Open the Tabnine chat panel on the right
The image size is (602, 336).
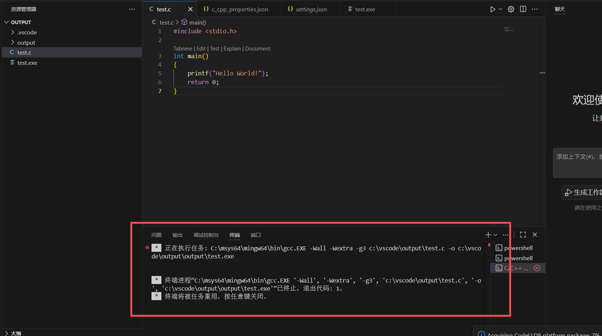point(560,9)
